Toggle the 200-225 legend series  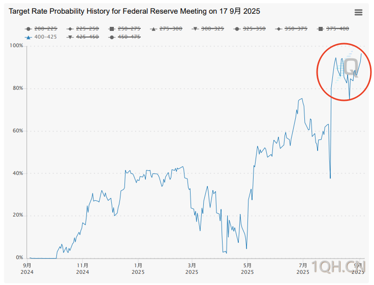41,29
